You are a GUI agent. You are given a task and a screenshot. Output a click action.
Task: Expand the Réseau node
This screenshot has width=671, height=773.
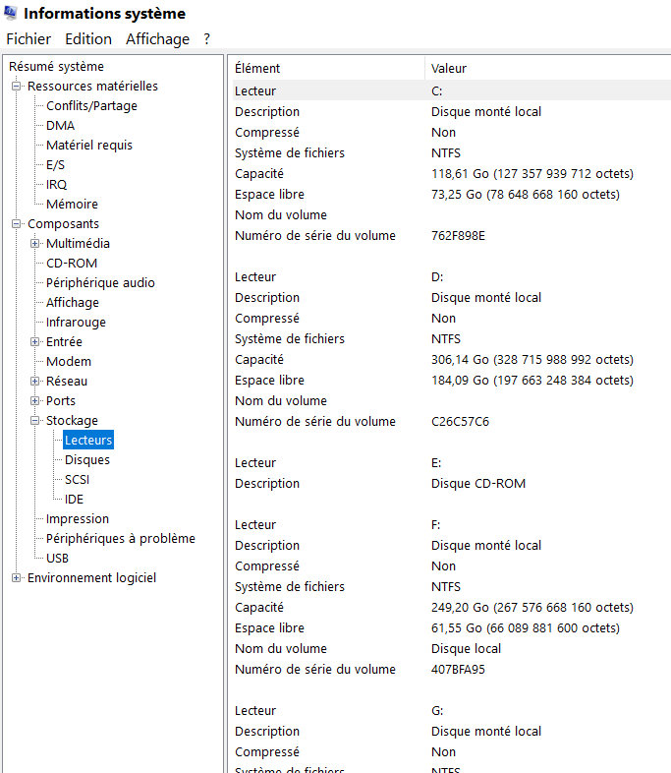coord(35,381)
